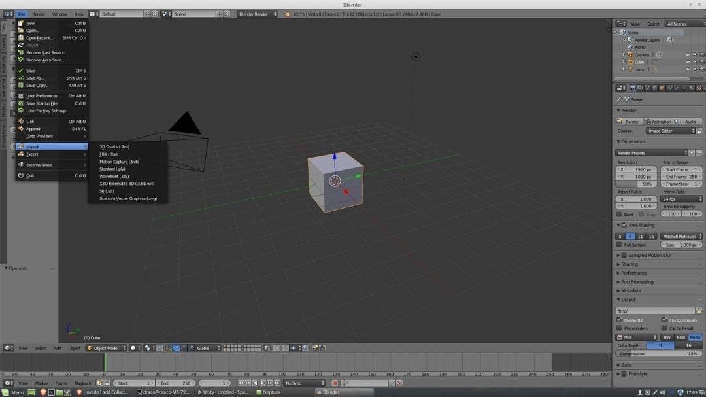Click the Play animation button in timeline
This screenshot has height=397, width=706.
tap(263, 383)
